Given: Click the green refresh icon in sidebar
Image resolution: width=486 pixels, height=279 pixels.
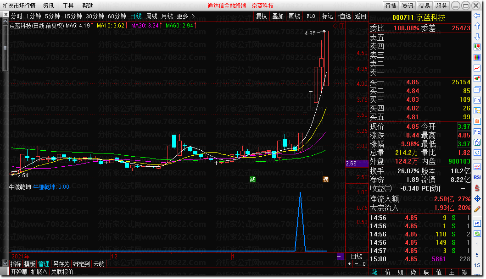Looking at the screenshot, I should (x=477, y=234).
